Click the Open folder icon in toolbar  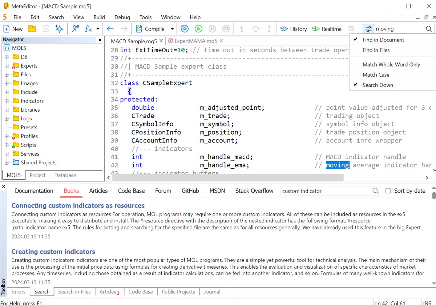pyautogui.click(x=32, y=29)
